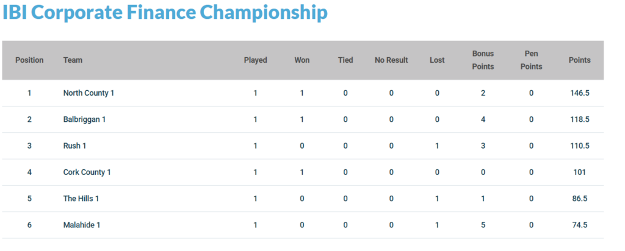Click the No Result column header
Screen dimensions: 625x251
click(x=391, y=60)
